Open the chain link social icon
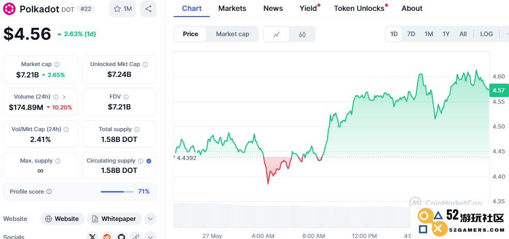This screenshot has height=239, width=509. tap(136, 236)
